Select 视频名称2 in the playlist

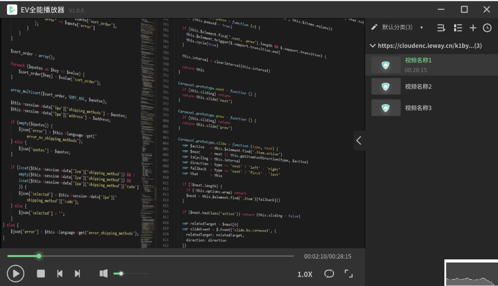418,86
